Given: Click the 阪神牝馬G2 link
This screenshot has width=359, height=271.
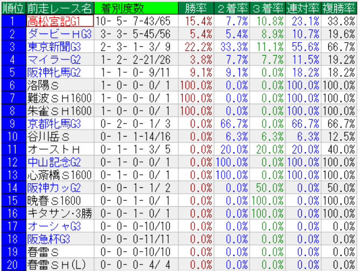Looking at the screenshot, I should pyautogui.click(x=54, y=71).
